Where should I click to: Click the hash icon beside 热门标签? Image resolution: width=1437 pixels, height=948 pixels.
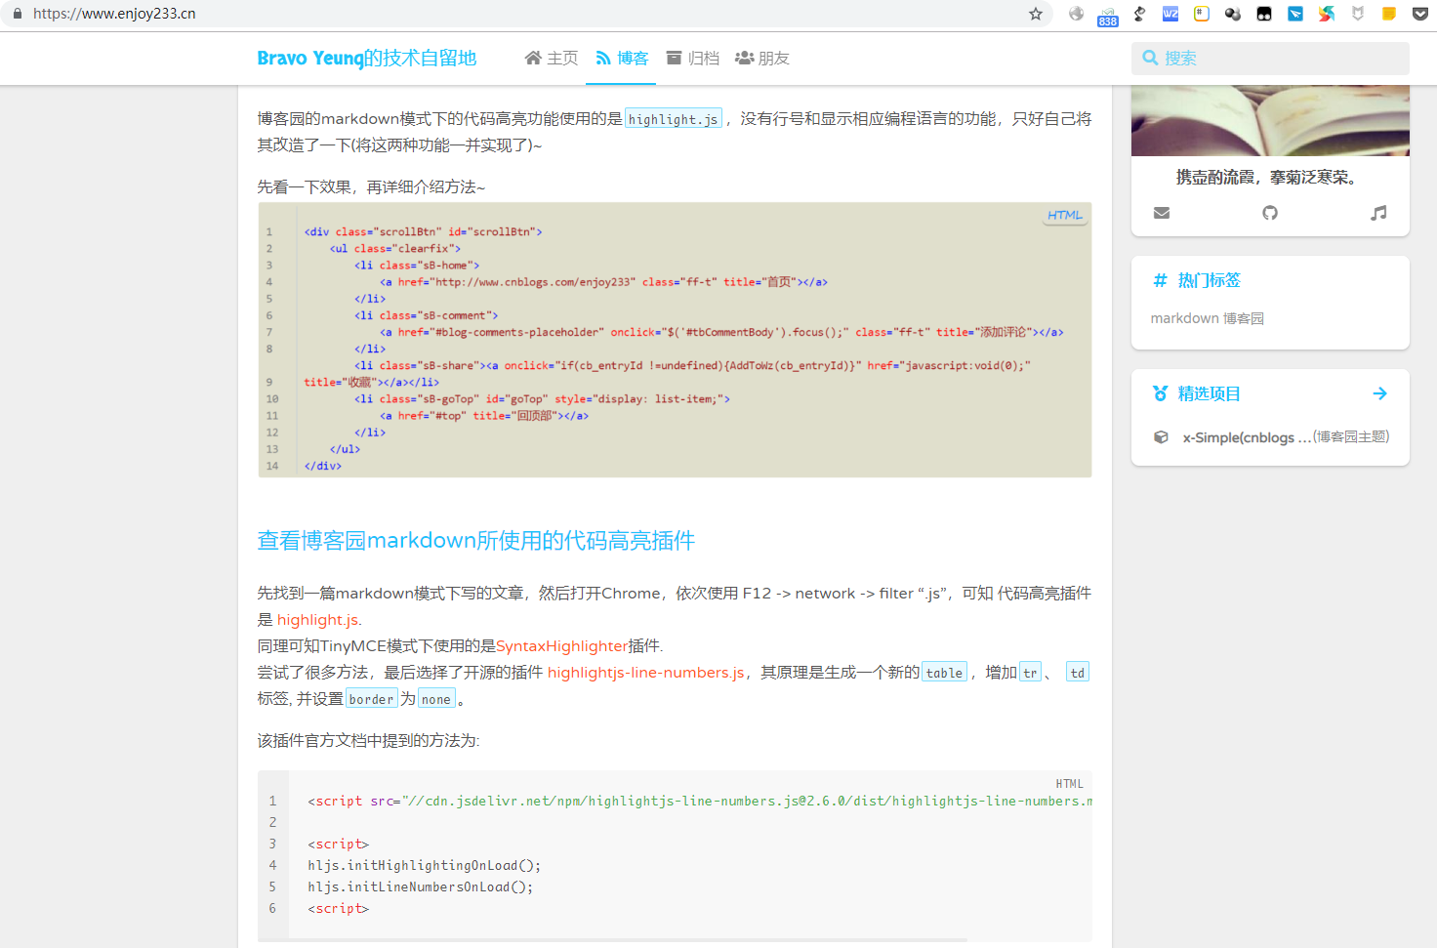point(1160,280)
